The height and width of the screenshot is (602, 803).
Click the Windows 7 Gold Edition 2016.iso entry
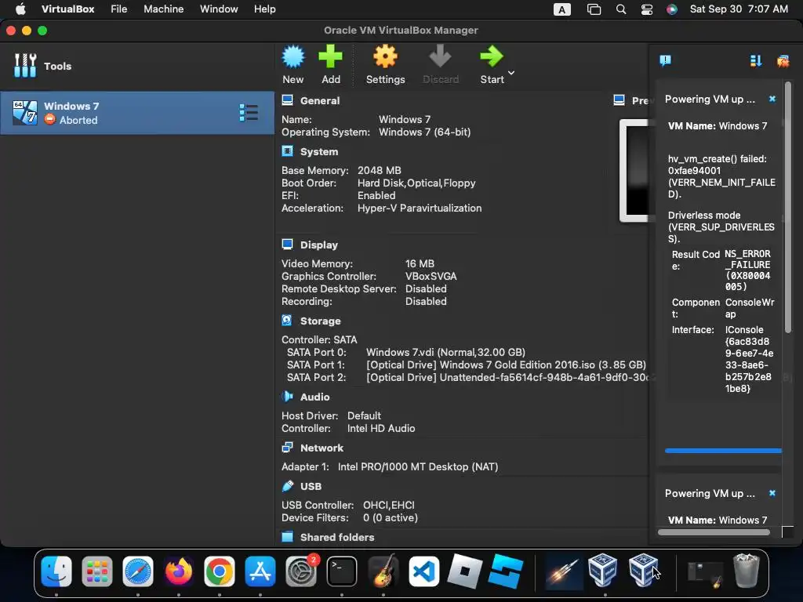point(506,364)
